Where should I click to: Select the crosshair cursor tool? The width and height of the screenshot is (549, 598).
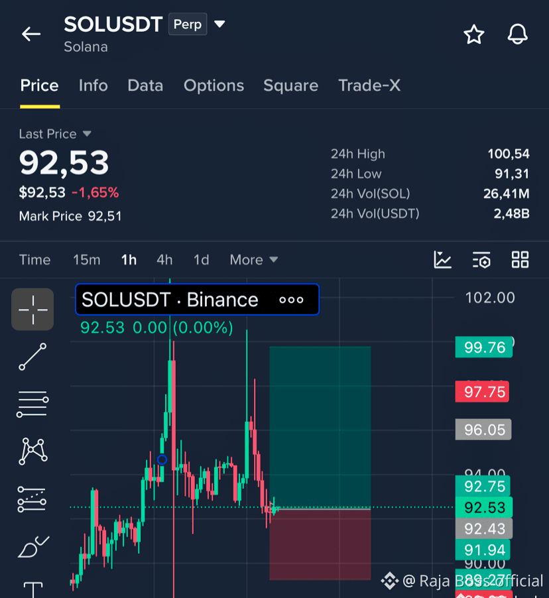(x=32, y=310)
